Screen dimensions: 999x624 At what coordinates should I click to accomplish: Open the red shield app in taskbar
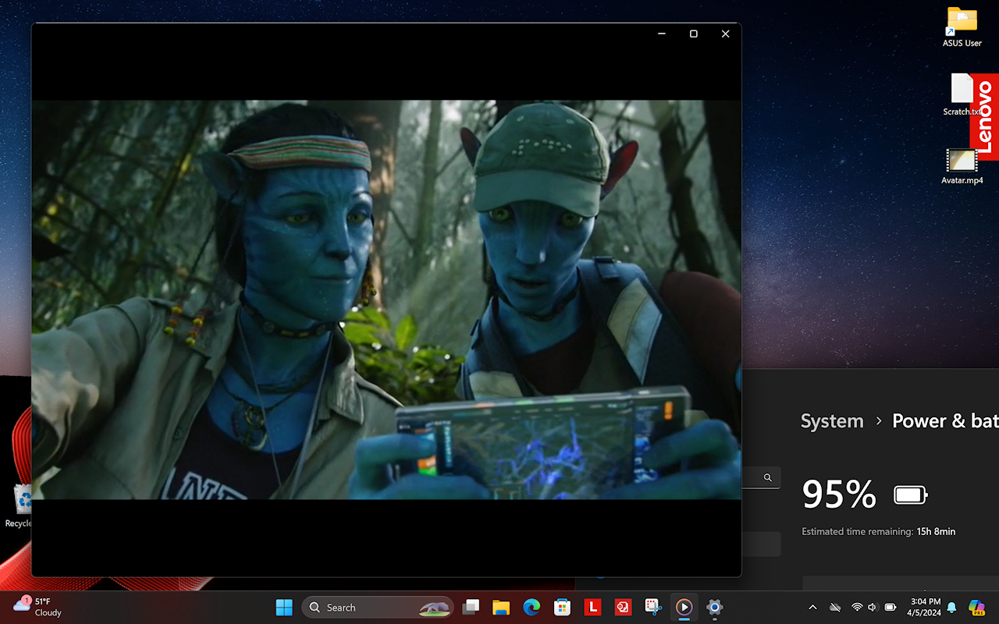coord(623,607)
